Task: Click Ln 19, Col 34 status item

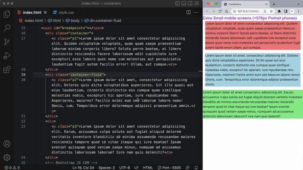Action: [83, 168]
